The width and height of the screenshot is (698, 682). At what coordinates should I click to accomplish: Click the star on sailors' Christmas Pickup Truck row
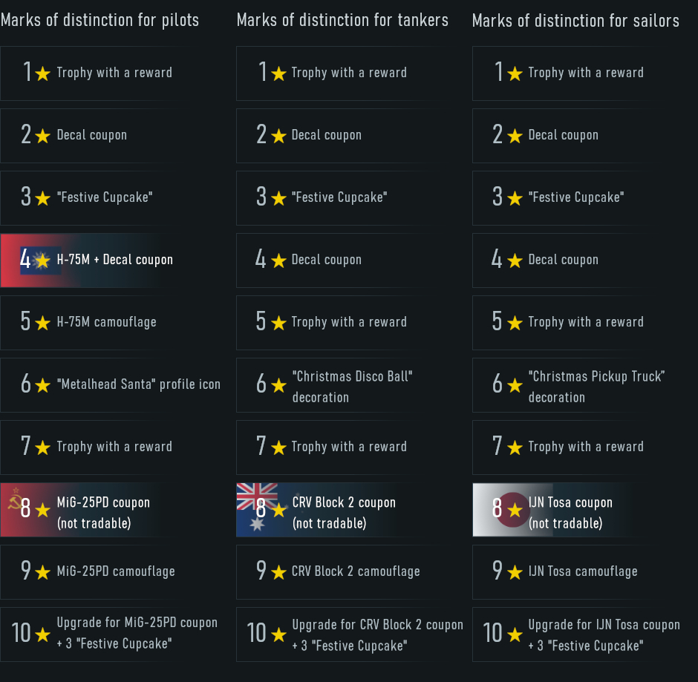(515, 385)
